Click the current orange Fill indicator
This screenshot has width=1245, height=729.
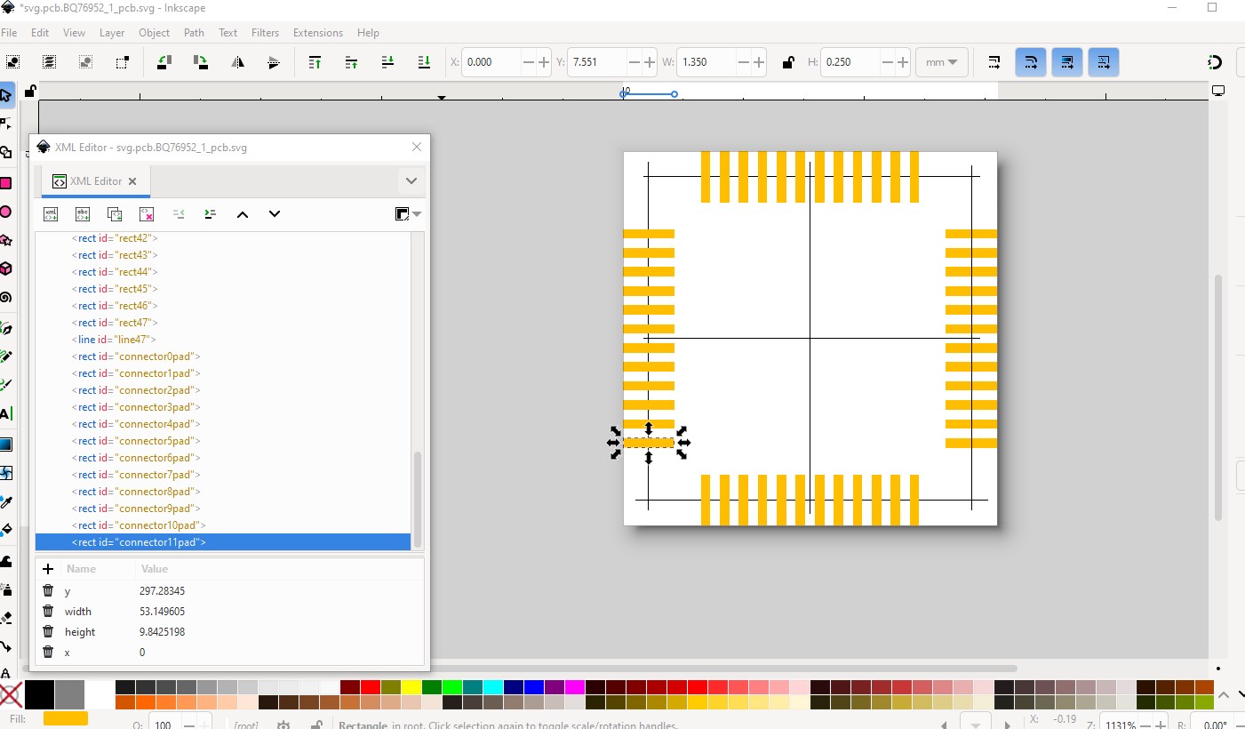point(66,718)
